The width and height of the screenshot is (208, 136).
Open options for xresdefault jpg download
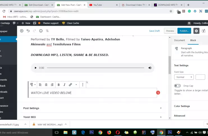coord(25,124)
